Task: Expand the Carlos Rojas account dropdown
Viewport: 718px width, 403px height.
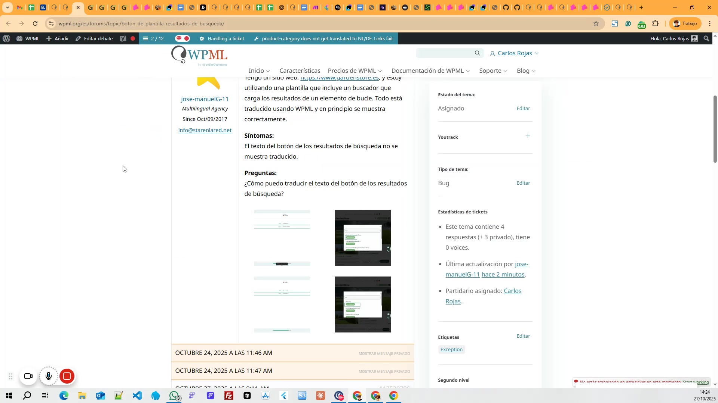Action: (x=515, y=53)
